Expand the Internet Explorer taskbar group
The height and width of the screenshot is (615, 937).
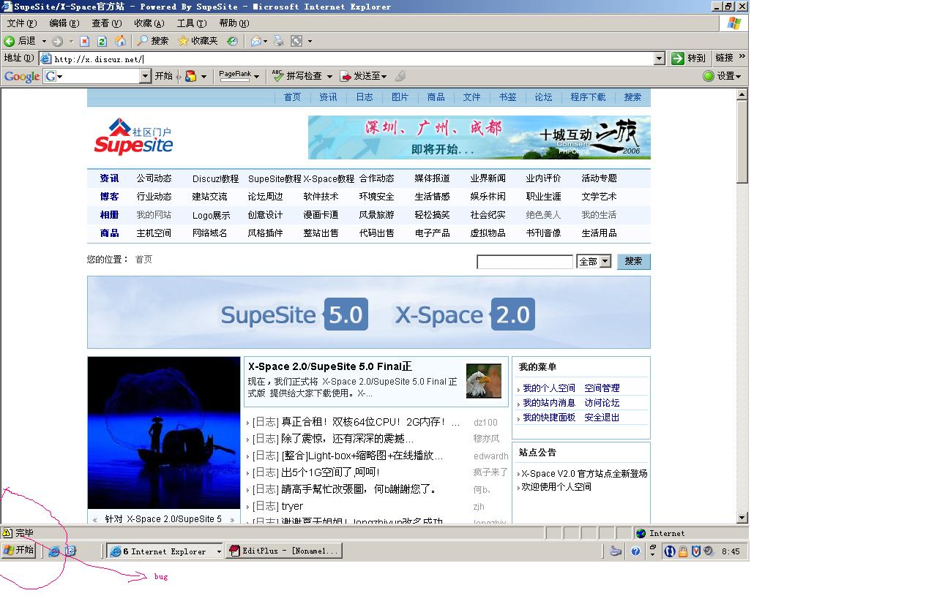[218, 551]
